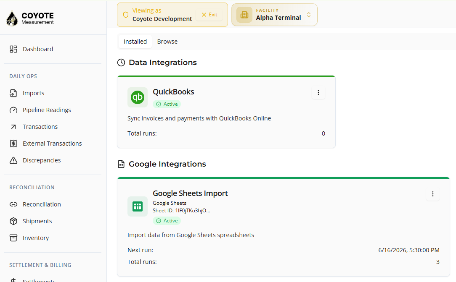Screen dimensions: 456x282
Task: Navigate to Transactions in sidebar
Action: pos(40,127)
